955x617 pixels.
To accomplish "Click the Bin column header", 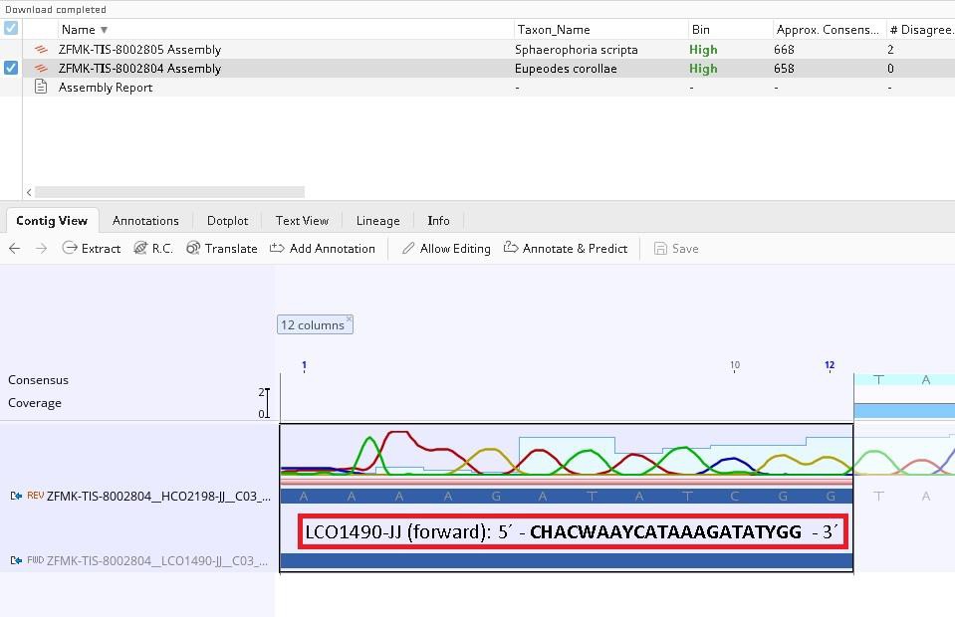I will [x=700, y=30].
